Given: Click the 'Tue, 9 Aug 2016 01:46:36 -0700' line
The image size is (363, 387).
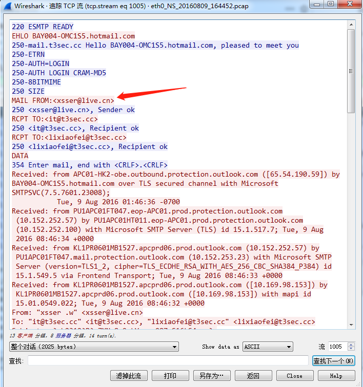Looking at the screenshot, I should point(118,202).
